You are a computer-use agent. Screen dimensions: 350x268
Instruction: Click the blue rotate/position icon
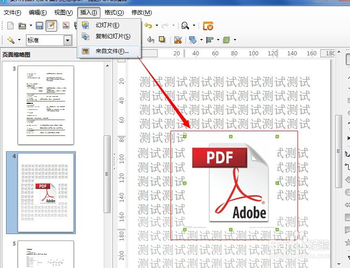pos(193,40)
